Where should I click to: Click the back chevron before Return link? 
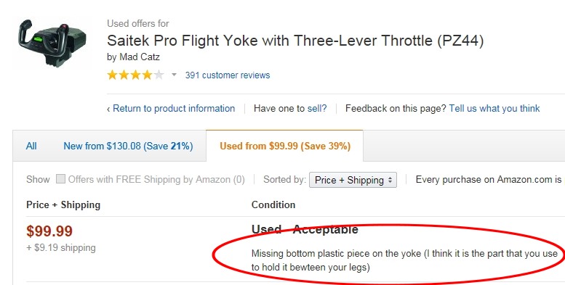coord(108,110)
